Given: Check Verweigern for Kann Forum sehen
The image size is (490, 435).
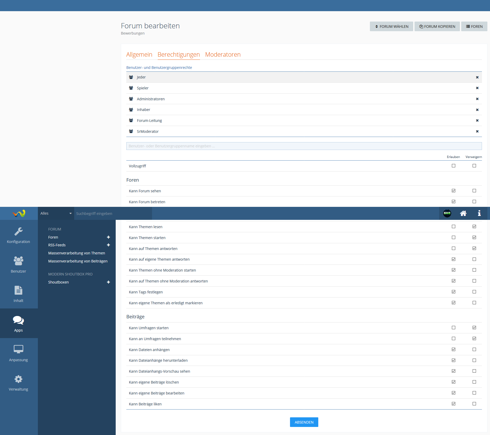Looking at the screenshot, I should click(474, 191).
